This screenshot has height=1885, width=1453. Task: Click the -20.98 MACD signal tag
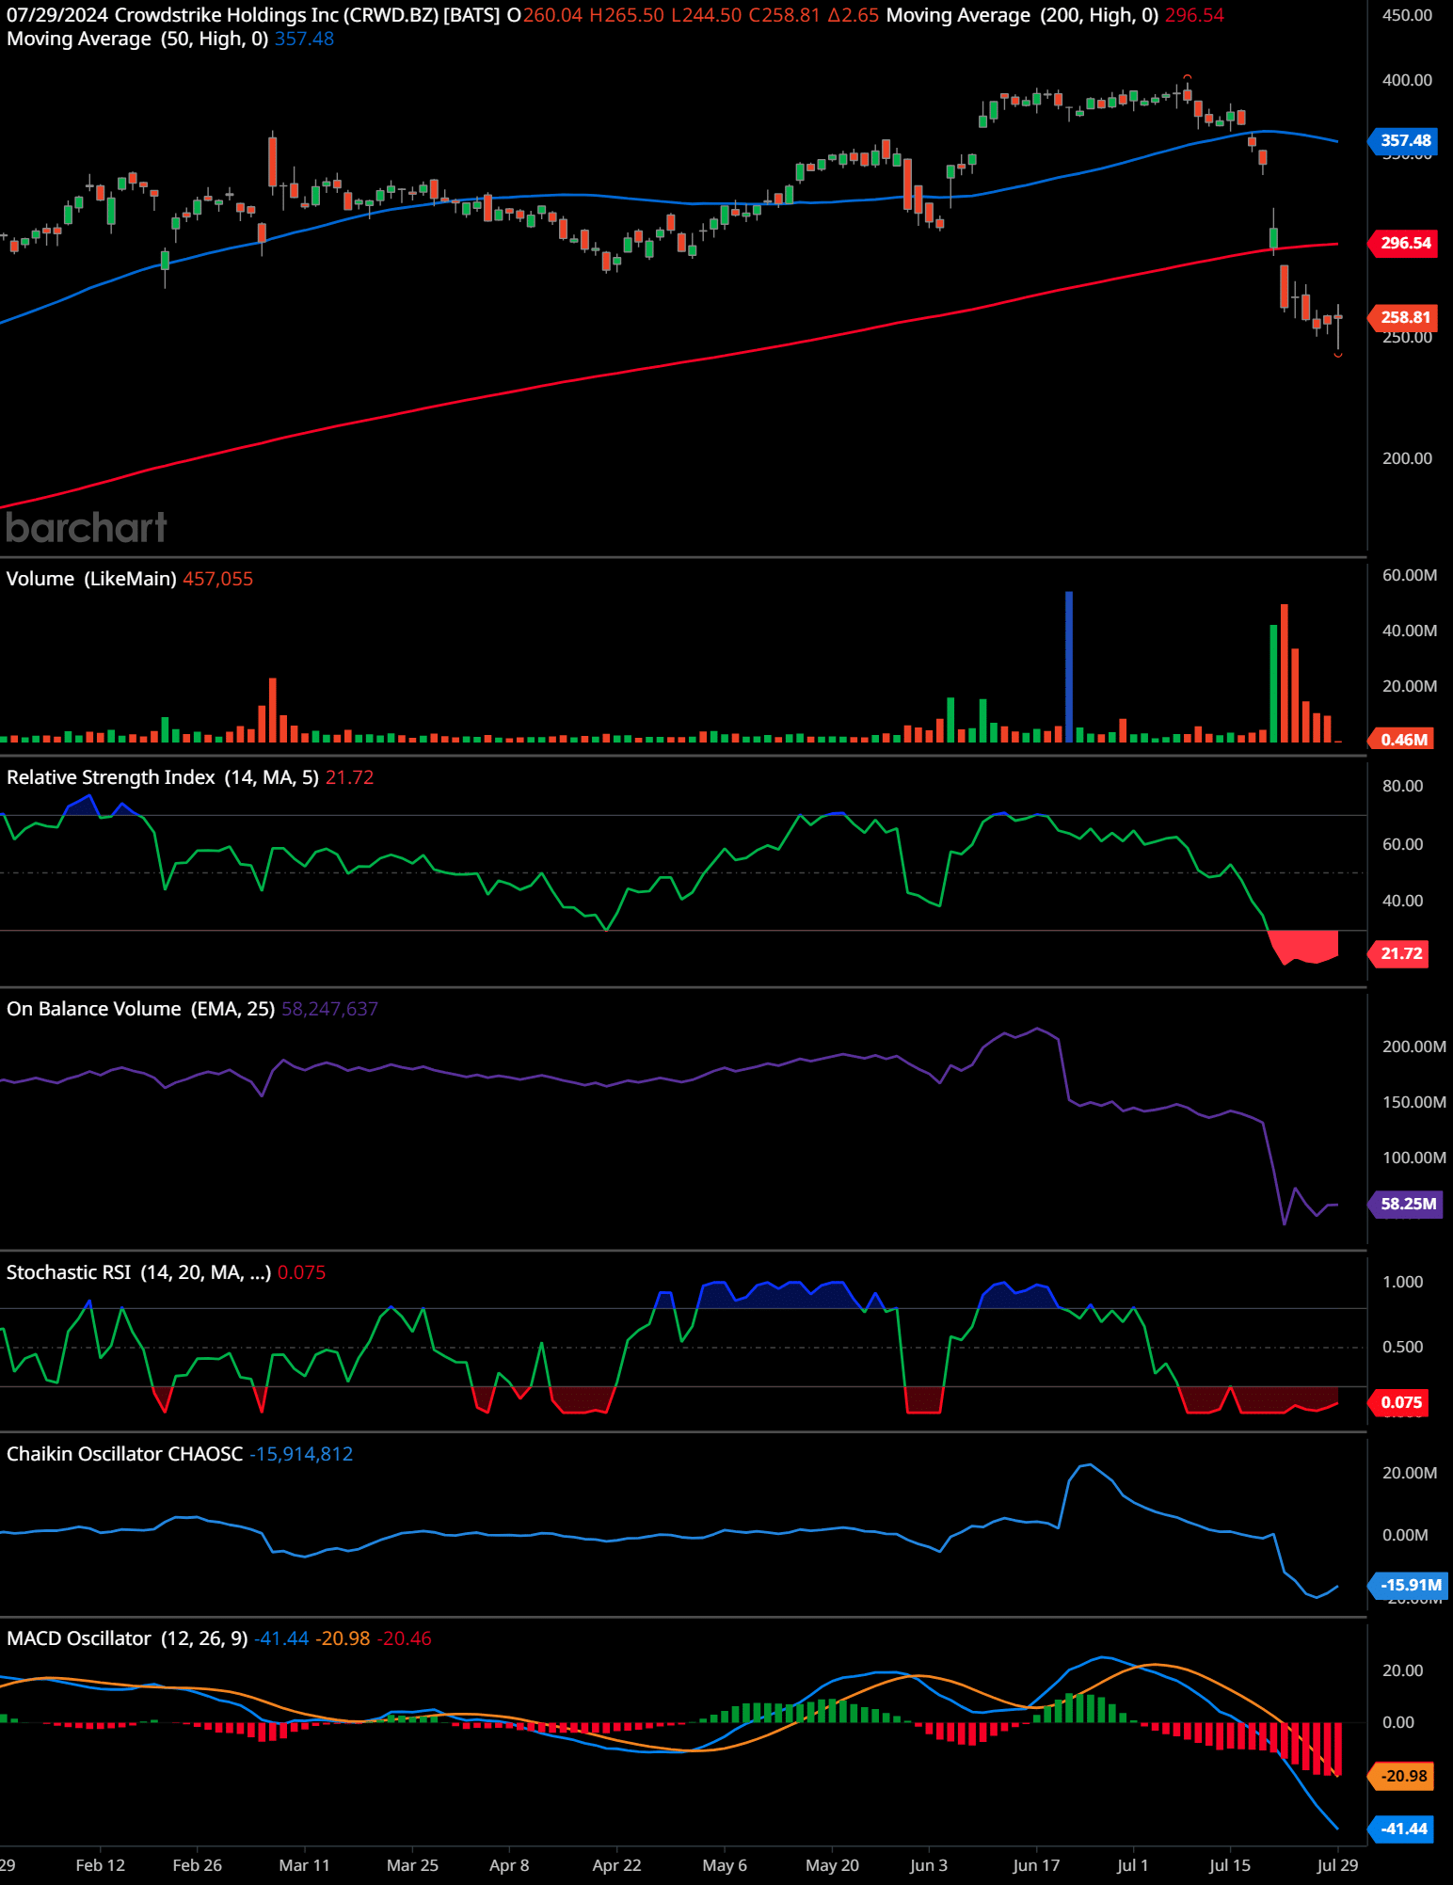click(1402, 1777)
